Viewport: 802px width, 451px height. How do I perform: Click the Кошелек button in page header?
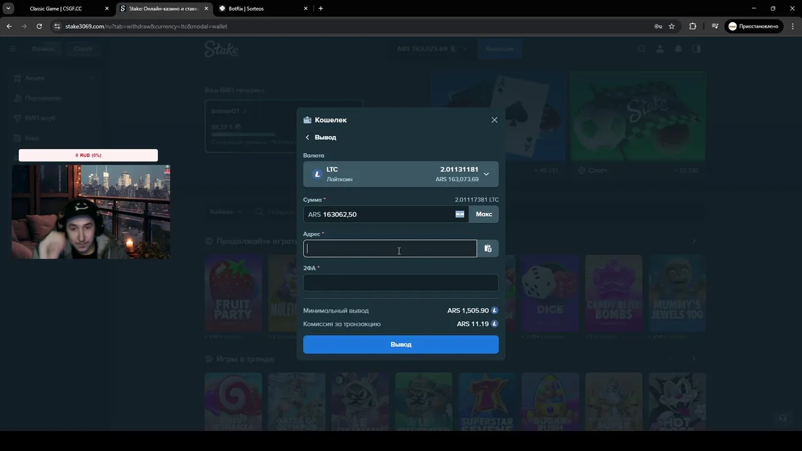(x=499, y=49)
